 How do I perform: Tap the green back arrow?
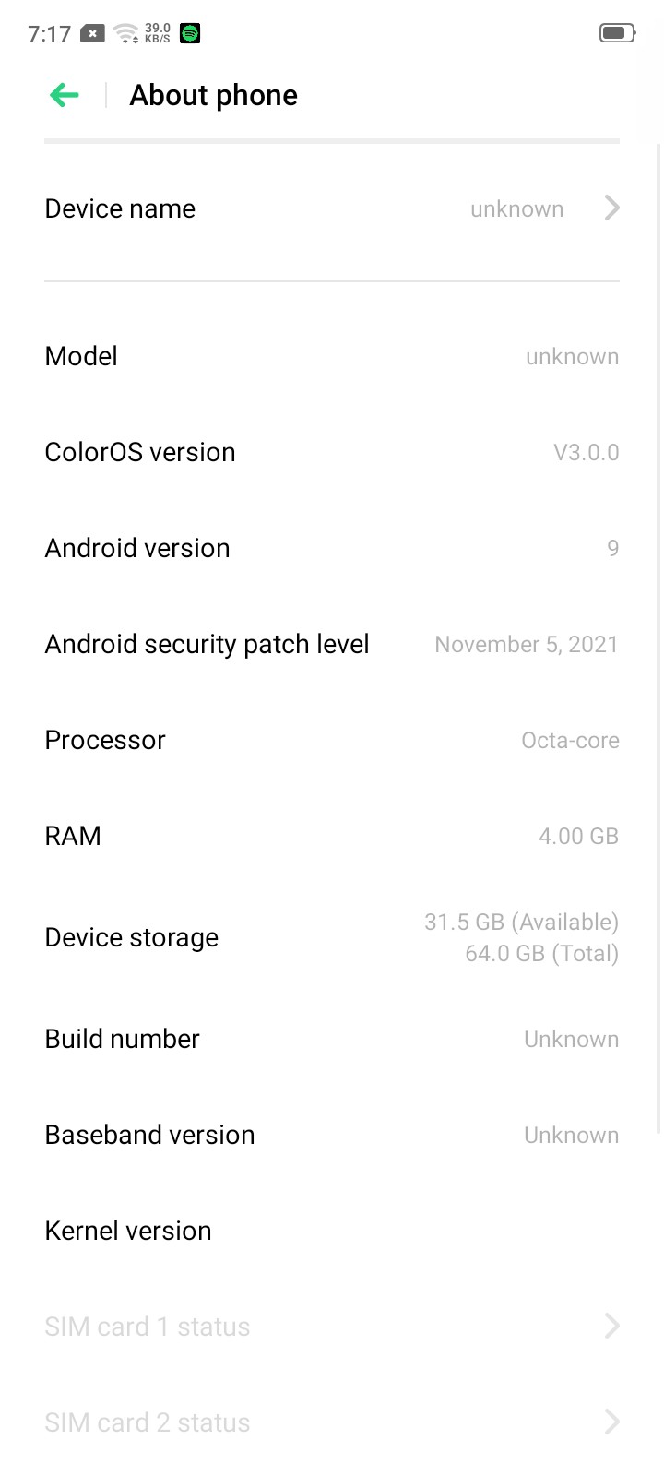click(x=65, y=95)
